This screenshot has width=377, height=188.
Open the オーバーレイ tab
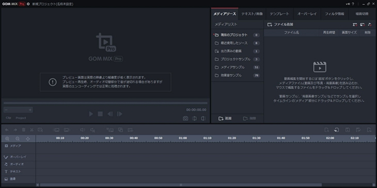click(x=307, y=14)
